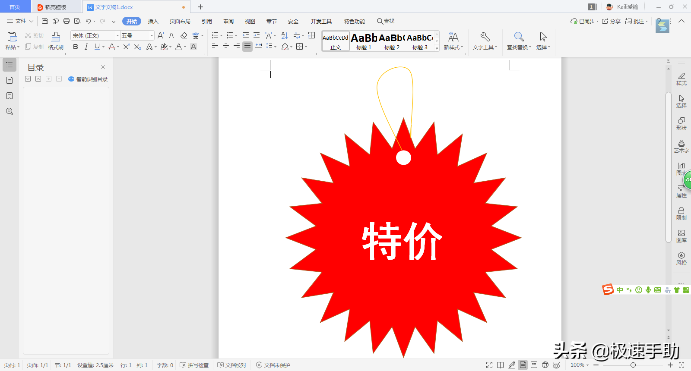The width and height of the screenshot is (691, 371).
Task: Align text right
Action: point(237,47)
